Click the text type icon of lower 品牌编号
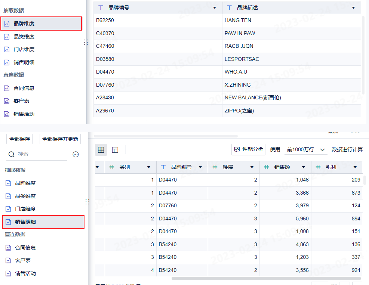 [163, 167]
